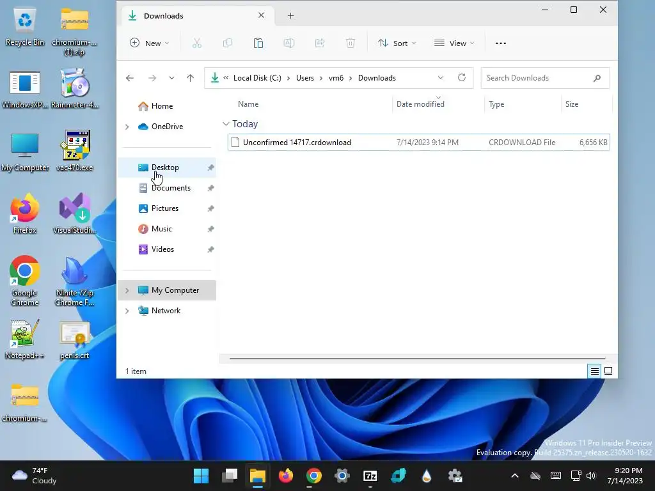Switch to large thumbnails view icon

(608, 371)
